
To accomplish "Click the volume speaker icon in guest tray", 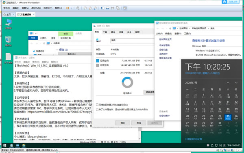I will (220, 145).
